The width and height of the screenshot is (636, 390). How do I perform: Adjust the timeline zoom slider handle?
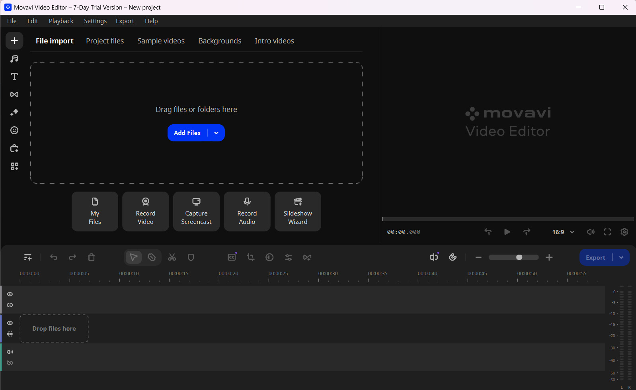[x=519, y=257]
